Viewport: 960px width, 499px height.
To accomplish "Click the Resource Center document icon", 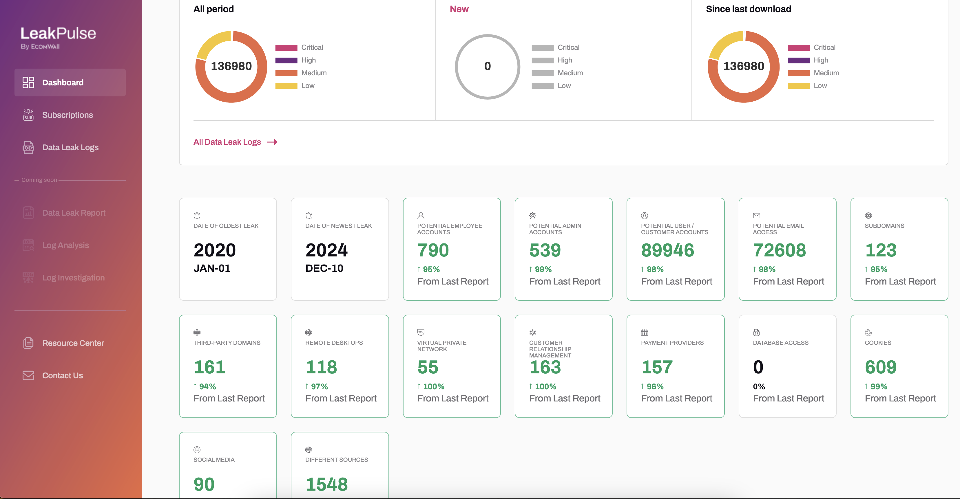I will [28, 343].
